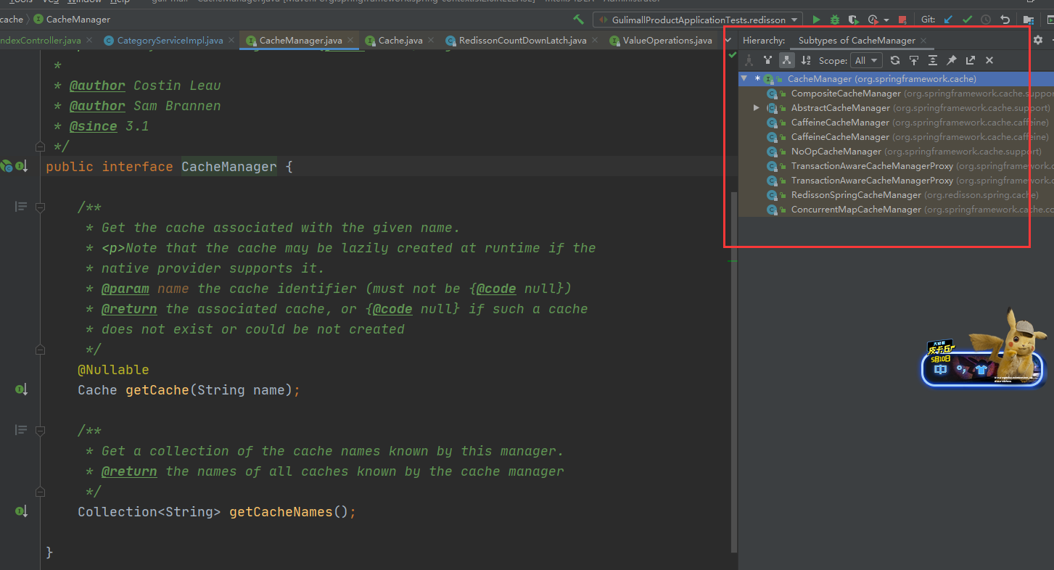Toggle pin tab in Hierarchy toolbar
The width and height of the screenshot is (1054, 570).
[x=952, y=60]
